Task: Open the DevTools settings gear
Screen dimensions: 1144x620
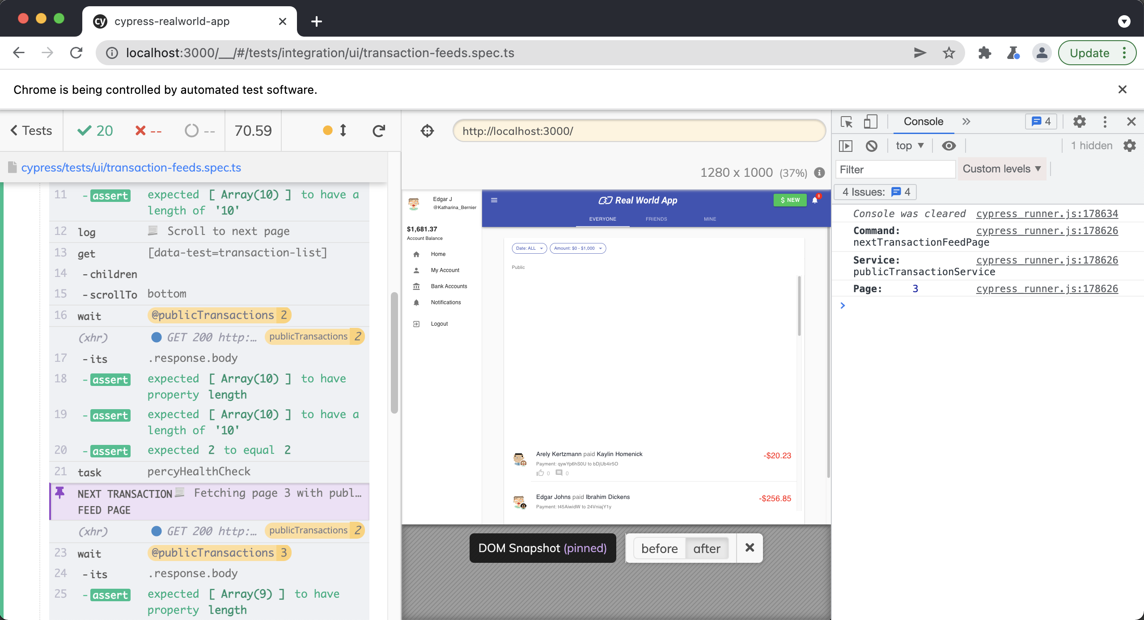Action: [1079, 121]
